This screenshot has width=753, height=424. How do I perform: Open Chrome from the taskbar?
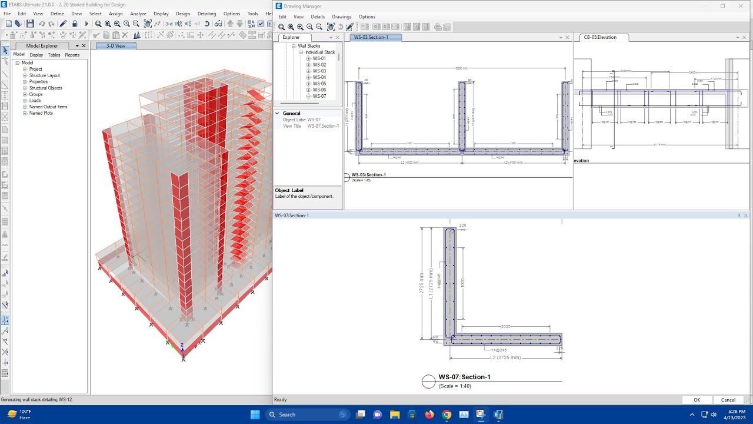(x=446, y=415)
